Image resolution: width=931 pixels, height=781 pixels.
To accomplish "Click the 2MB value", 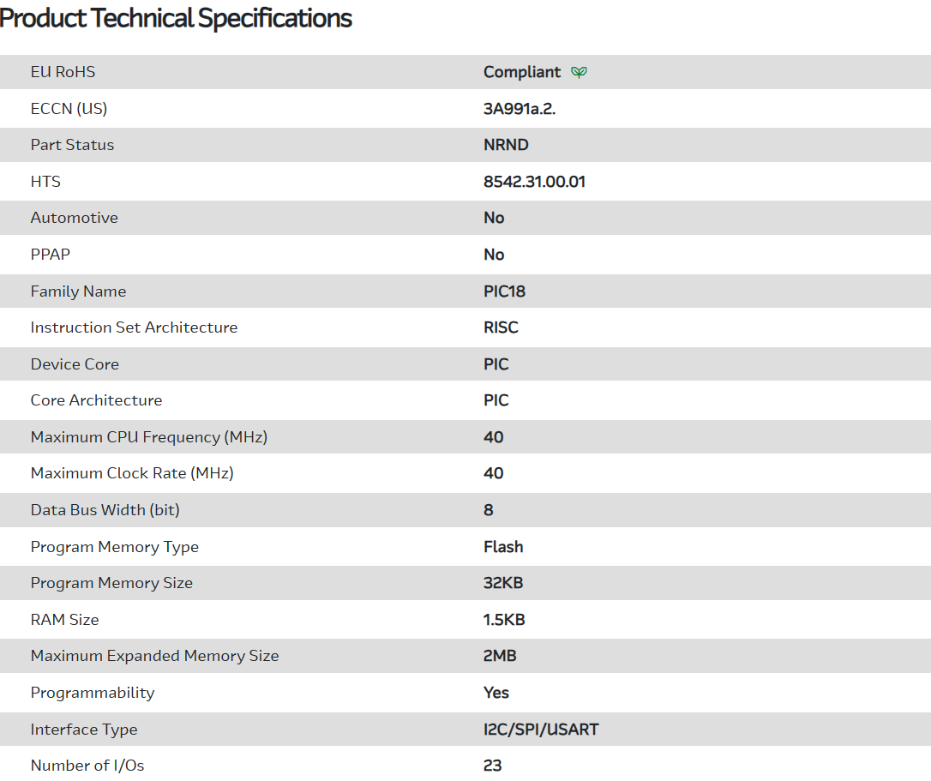I will click(x=500, y=656).
